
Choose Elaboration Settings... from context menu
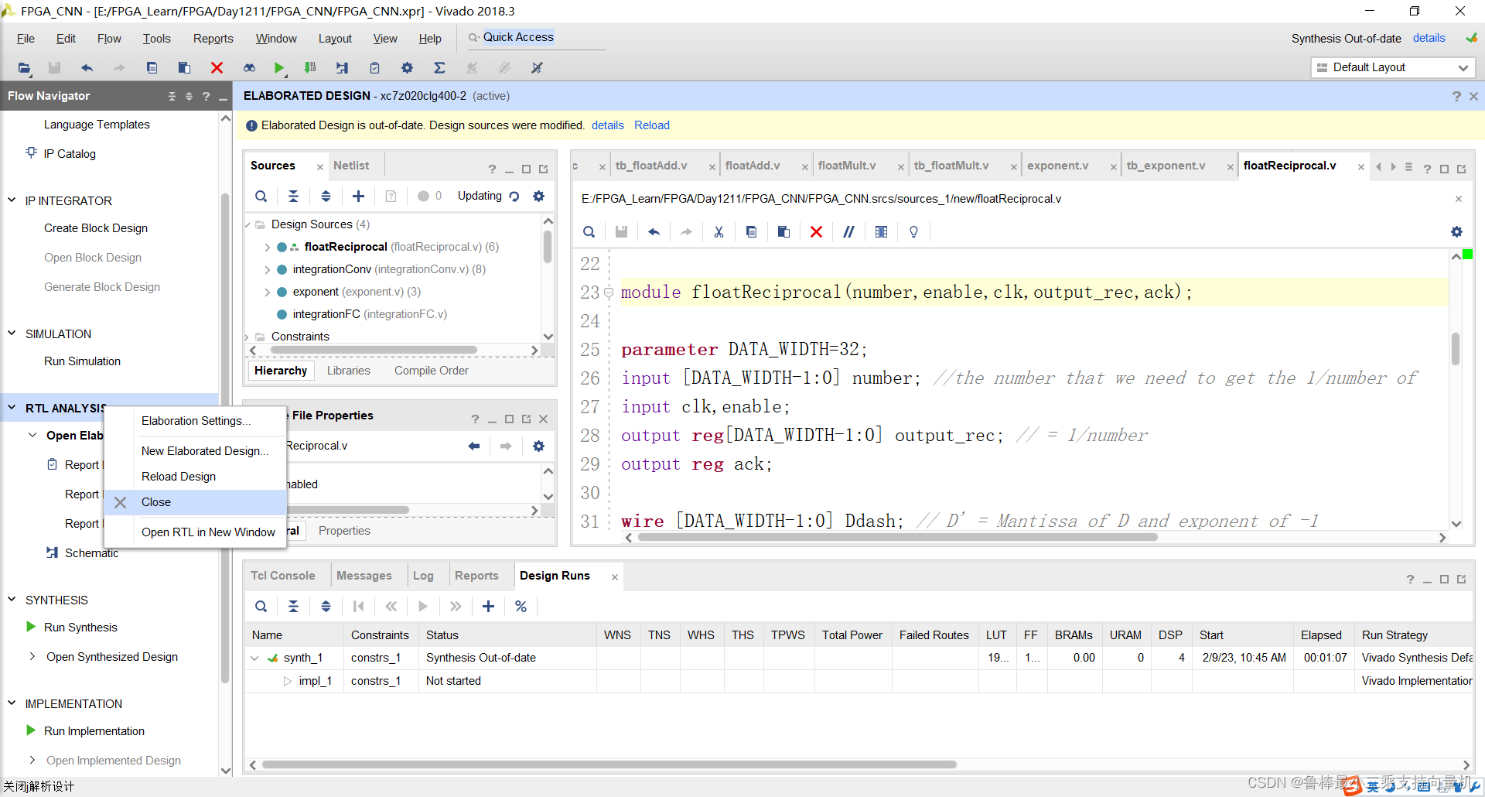click(195, 421)
